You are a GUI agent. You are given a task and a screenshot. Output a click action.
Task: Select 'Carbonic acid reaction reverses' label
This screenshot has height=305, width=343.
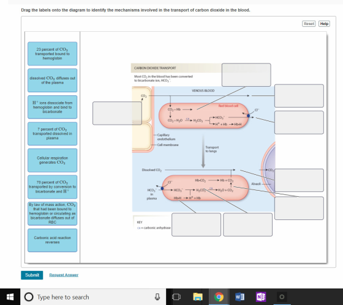pos(53,240)
